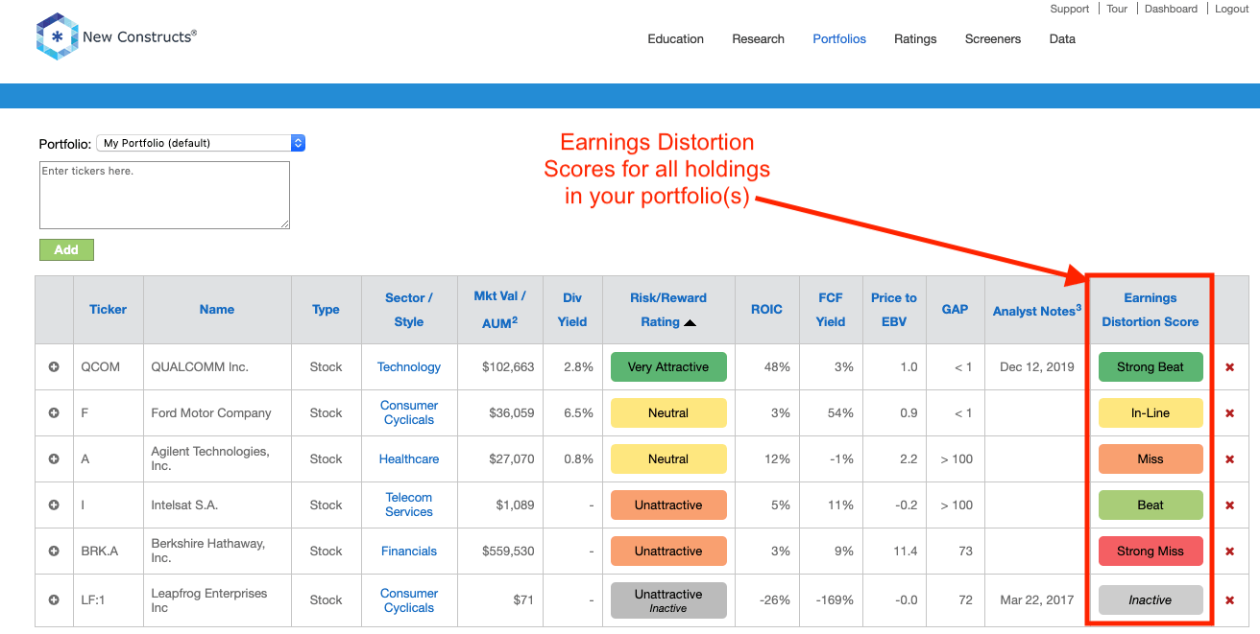1260x634 pixels.
Task: Click the Strong Miss distortion score
Action: pyautogui.click(x=1151, y=552)
